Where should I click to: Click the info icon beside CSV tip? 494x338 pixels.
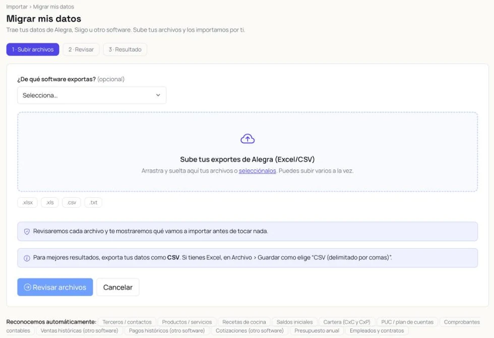point(27,258)
